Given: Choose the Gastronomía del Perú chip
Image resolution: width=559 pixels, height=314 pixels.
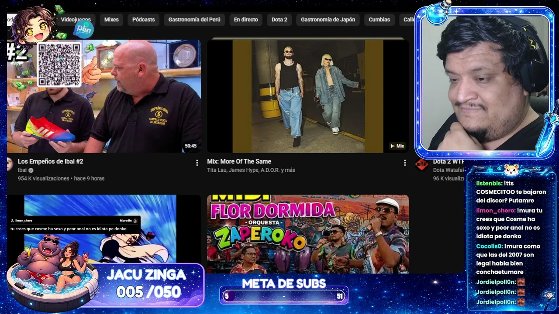Looking at the screenshot, I should 194,20.
